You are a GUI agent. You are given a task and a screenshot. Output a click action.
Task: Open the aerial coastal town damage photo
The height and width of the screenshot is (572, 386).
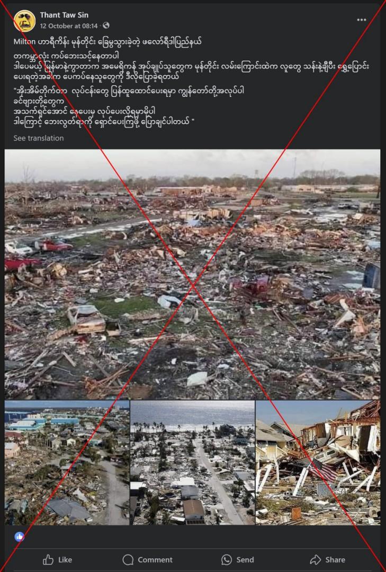[x=67, y=463]
